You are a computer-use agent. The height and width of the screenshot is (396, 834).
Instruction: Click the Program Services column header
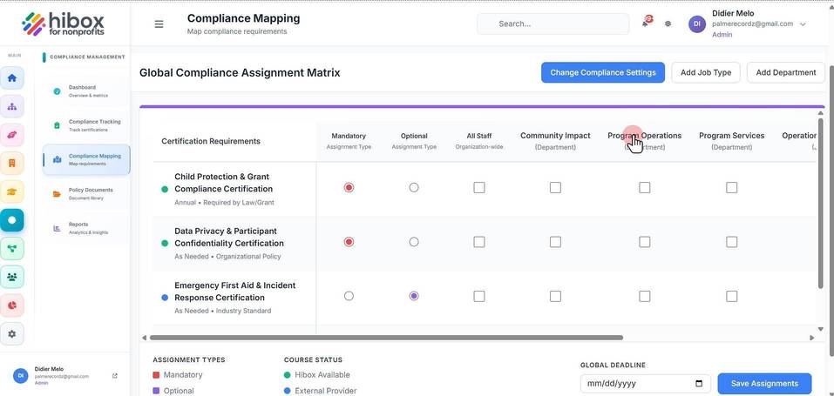732,141
